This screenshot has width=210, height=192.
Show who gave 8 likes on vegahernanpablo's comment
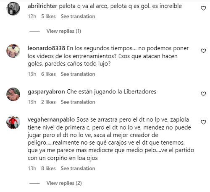click(x=48, y=169)
